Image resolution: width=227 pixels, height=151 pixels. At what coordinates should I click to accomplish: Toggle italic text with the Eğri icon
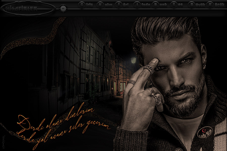(119, 5)
